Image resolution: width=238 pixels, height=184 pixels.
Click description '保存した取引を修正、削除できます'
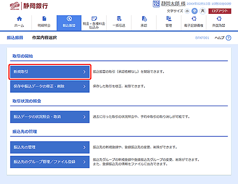pos(119,87)
